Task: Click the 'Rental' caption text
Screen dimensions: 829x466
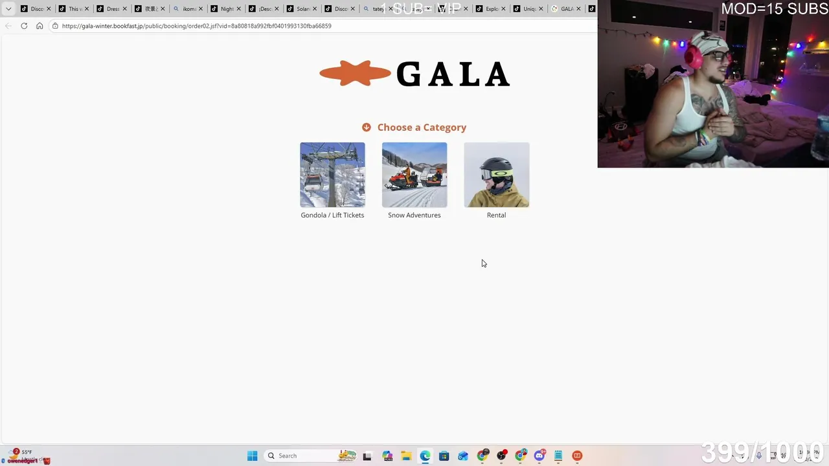Action: click(x=497, y=215)
